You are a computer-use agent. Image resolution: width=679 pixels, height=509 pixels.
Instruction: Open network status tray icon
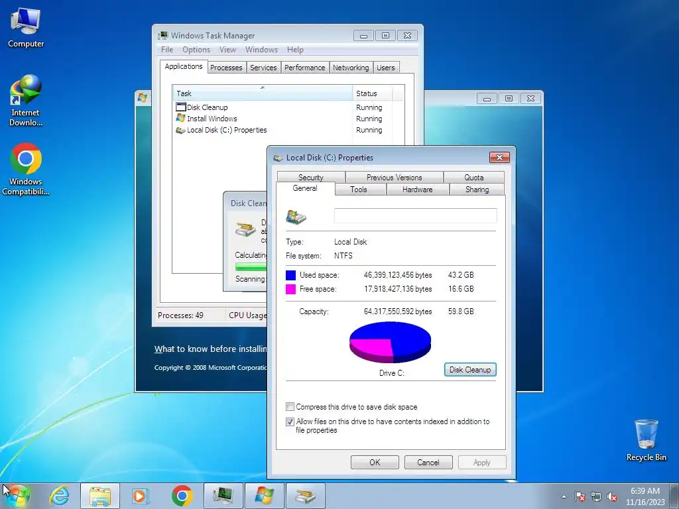[596, 496]
